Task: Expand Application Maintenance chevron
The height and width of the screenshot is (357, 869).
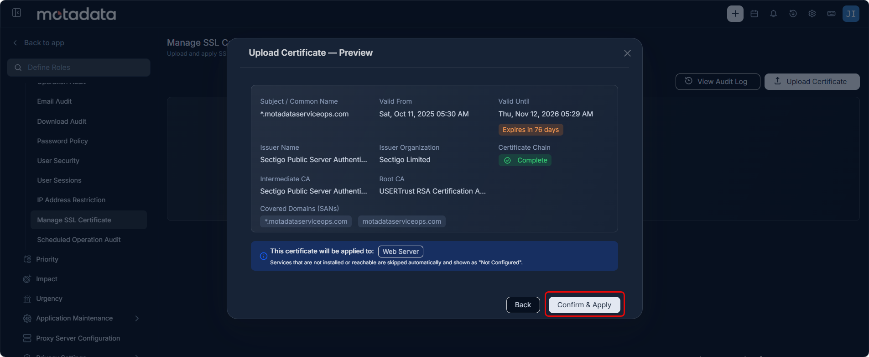Action: pyautogui.click(x=137, y=318)
